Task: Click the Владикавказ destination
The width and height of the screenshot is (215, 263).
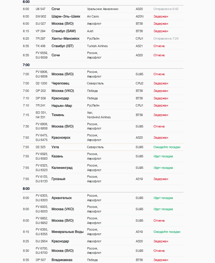Action: pos(62,260)
